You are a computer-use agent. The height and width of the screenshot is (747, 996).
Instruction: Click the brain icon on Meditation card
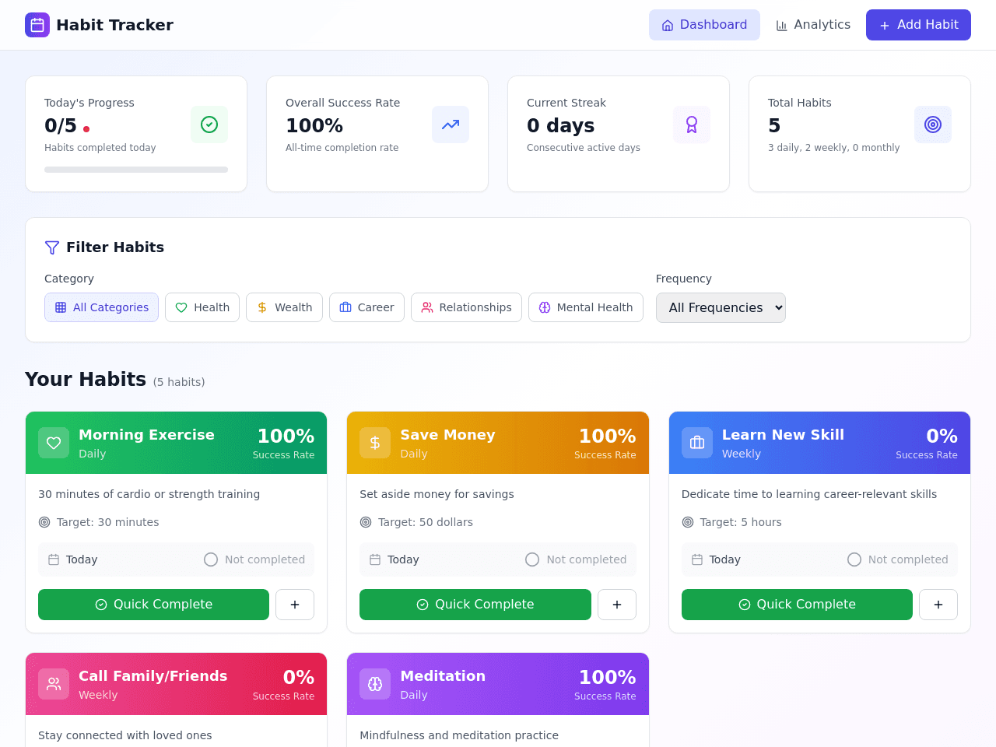click(375, 684)
